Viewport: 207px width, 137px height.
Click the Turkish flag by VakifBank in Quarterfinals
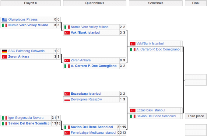[x=67, y=33]
